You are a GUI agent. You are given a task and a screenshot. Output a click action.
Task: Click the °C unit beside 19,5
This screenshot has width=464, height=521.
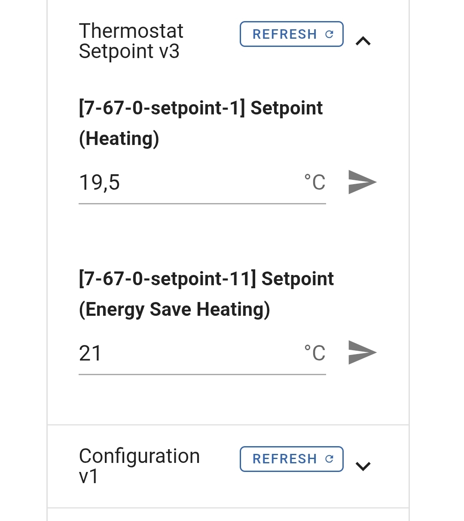[314, 182]
